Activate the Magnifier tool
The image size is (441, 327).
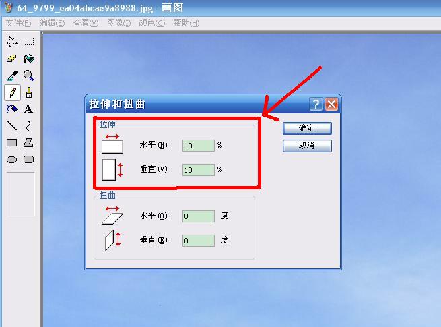[x=29, y=76]
